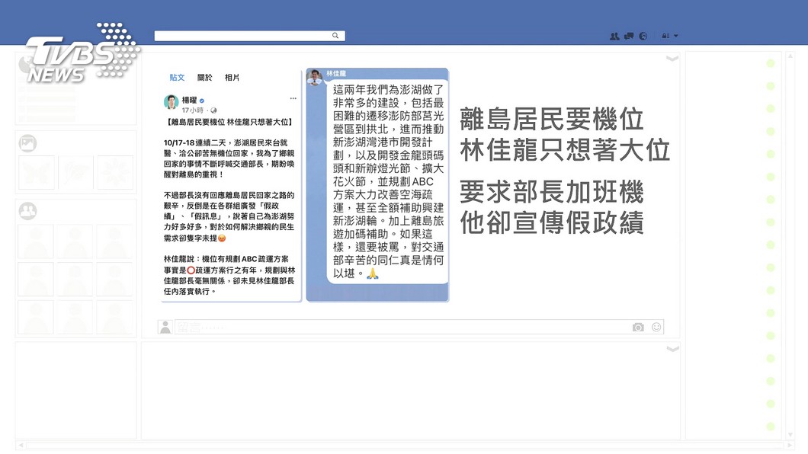Open the shared chat screenshot image
This screenshot has width=808, height=454.
tap(377, 184)
